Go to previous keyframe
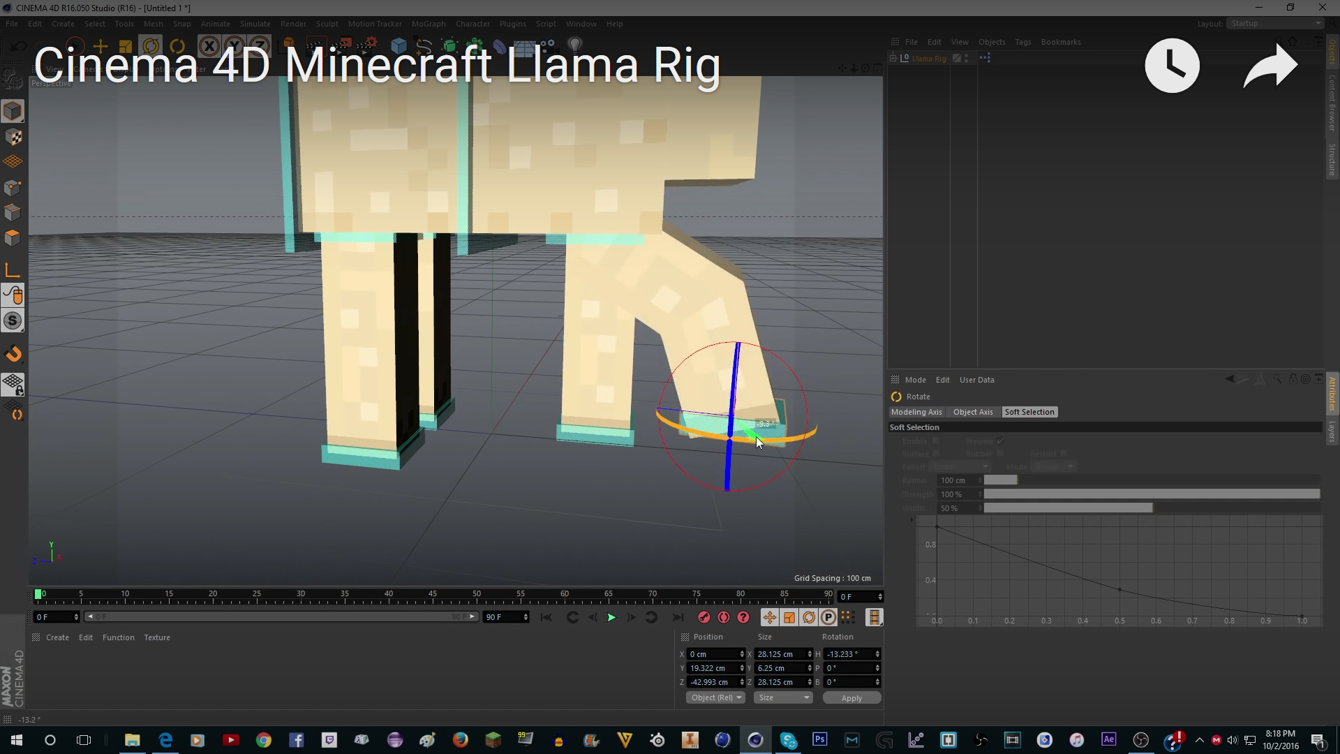The height and width of the screenshot is (754, 1340). point(572,617)
